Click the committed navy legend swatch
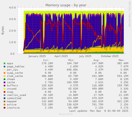Image resolution: width=132 pixels, height=117 pixels. pyautogui.click(x=5, y=98)
